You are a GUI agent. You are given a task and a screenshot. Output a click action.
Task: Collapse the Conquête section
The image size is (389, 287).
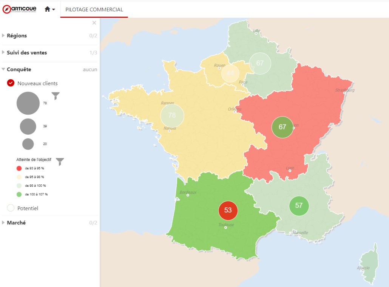point(19,69)
